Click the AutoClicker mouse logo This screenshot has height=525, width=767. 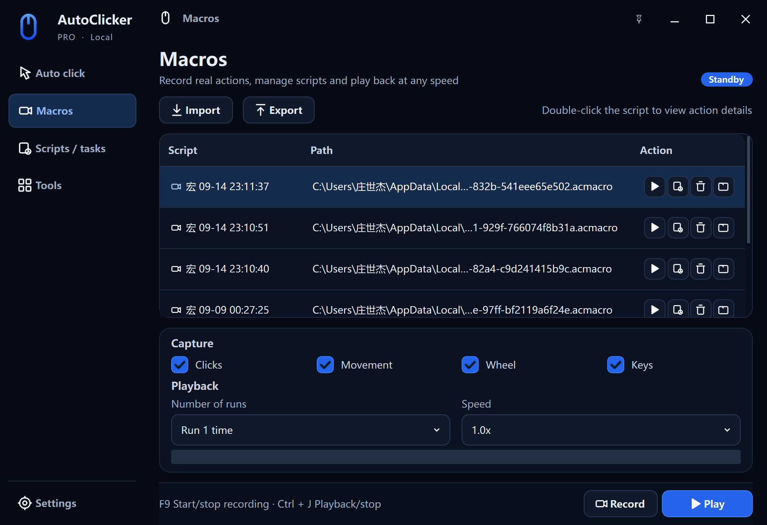(x=28, y=27)
